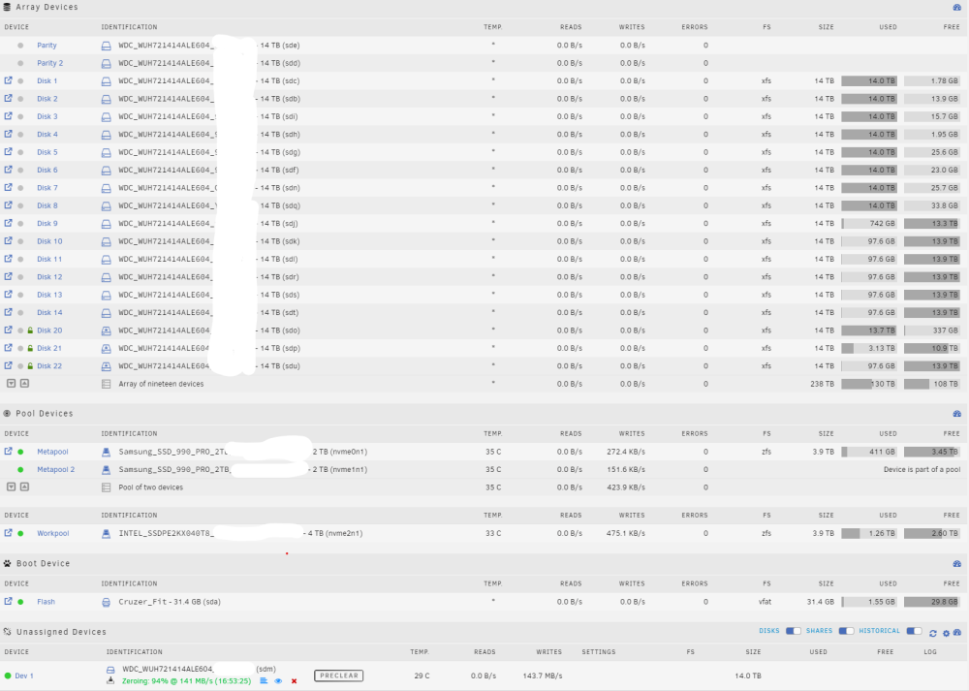Collapse Metapool devices with down arrow
The height and width of the screenshot is (691, 969).
click(11, 487)
